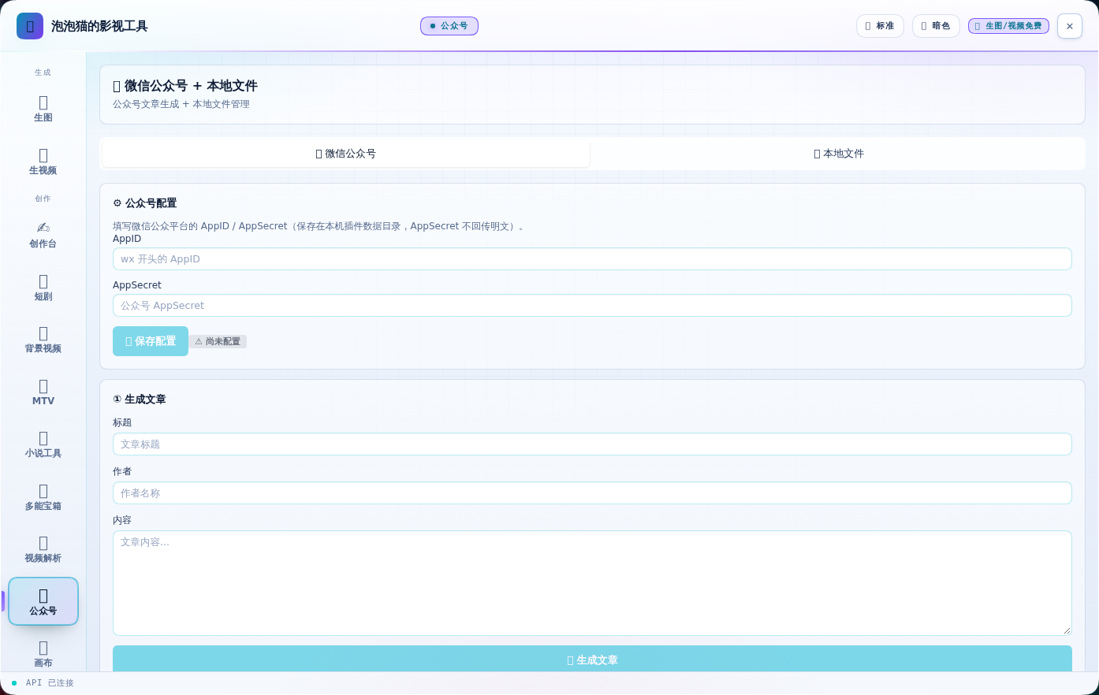Screen dimensions: 1099x695
Task: Click inside the 文章内容 content textarea
Action: pos(592,583)
